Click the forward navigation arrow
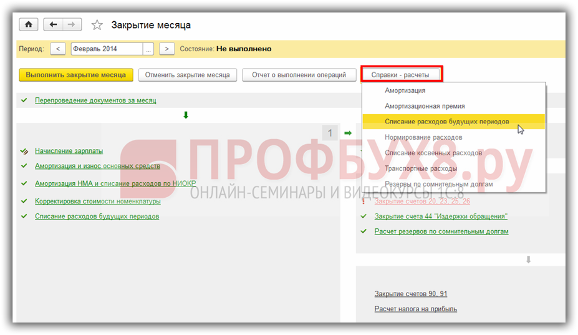The image size is (578, 335). click(x=71, y=25)
